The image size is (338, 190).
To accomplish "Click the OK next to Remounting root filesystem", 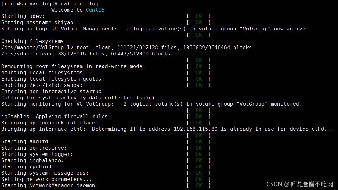I will pos(199,66).
